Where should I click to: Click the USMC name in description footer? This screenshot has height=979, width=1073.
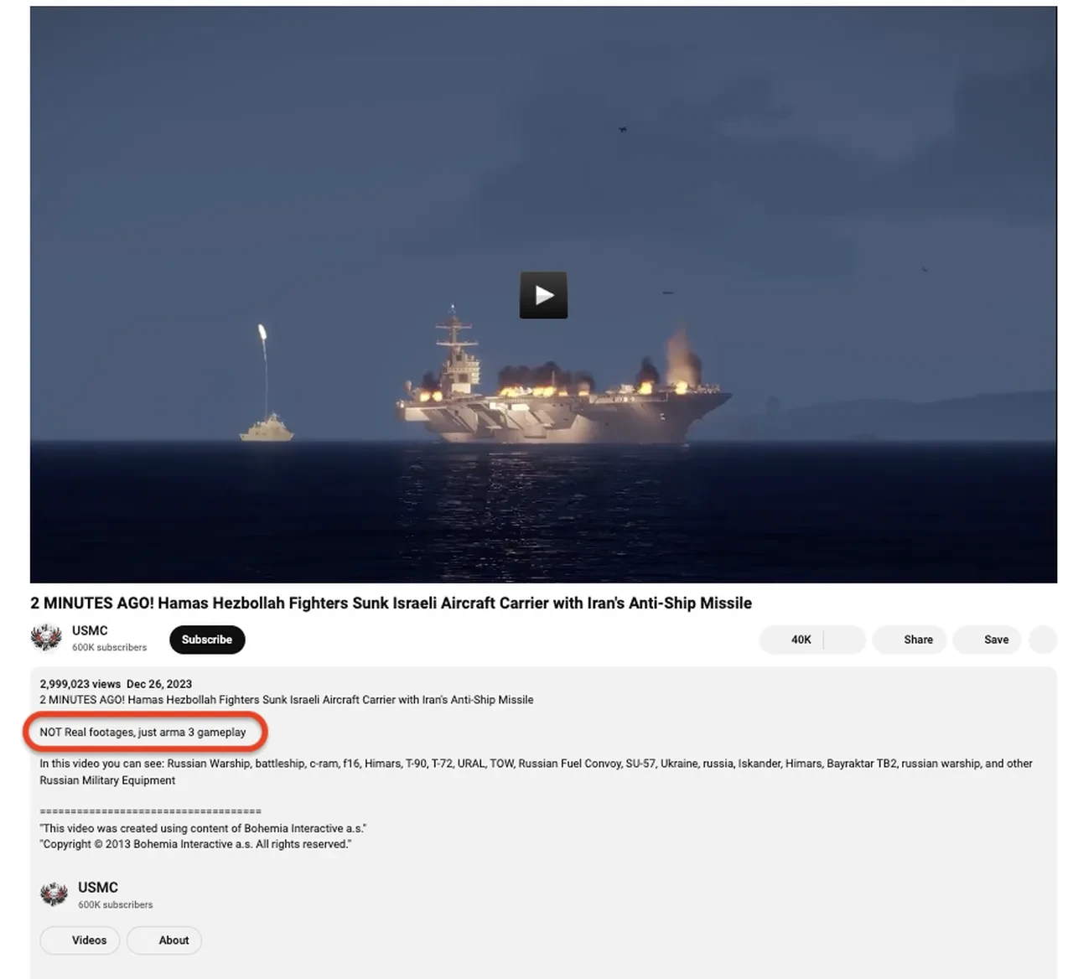pyautogui.click(x=98, y=887)
